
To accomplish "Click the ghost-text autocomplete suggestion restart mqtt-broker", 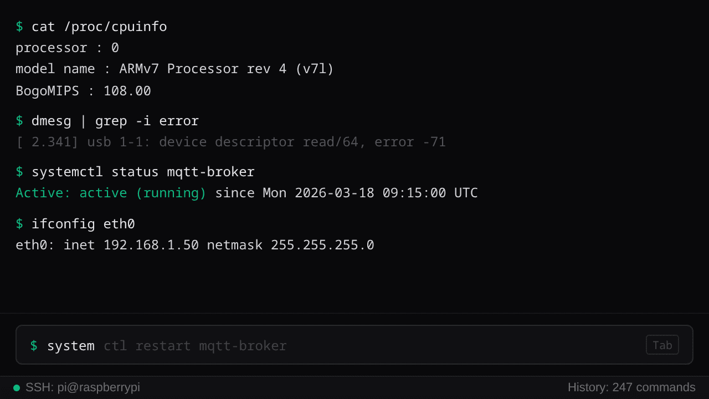I will pos(196,346).
